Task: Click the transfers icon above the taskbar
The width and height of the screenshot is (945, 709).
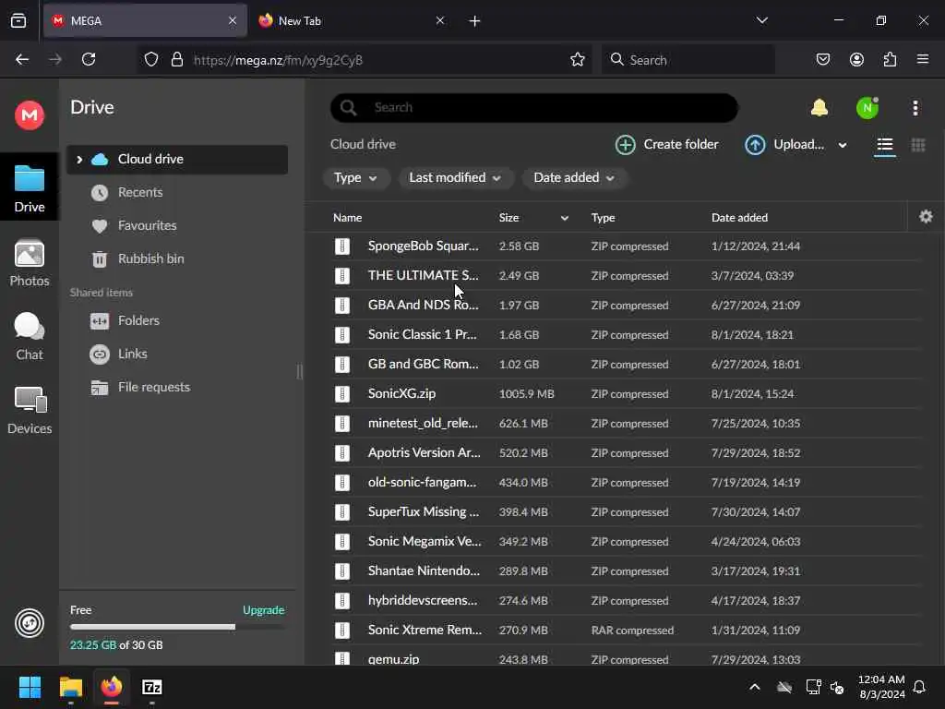Action: pos(29,623)
